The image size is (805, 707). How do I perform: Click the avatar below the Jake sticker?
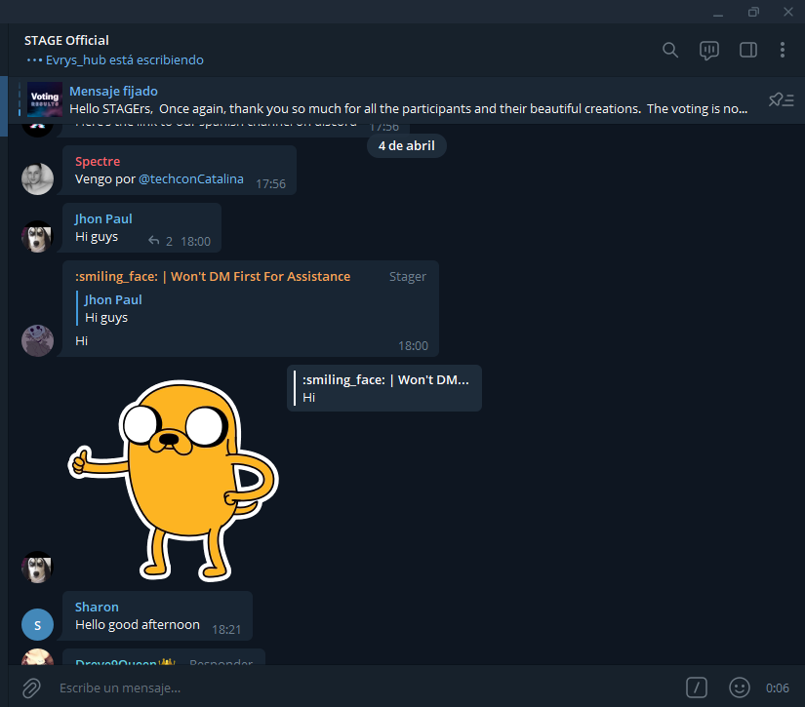click(x=37, y=567)
